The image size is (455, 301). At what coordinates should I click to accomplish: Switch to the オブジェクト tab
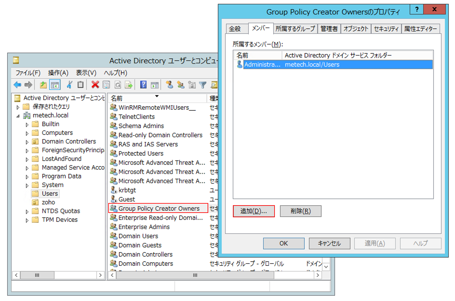click(356, 29)
